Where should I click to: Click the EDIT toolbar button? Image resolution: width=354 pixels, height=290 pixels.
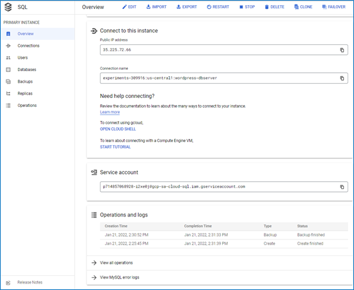point(129,7)
